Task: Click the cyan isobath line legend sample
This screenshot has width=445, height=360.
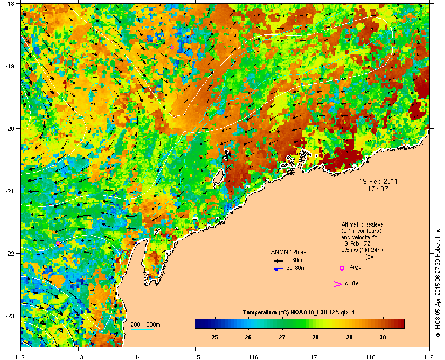Action: [143, 330]
